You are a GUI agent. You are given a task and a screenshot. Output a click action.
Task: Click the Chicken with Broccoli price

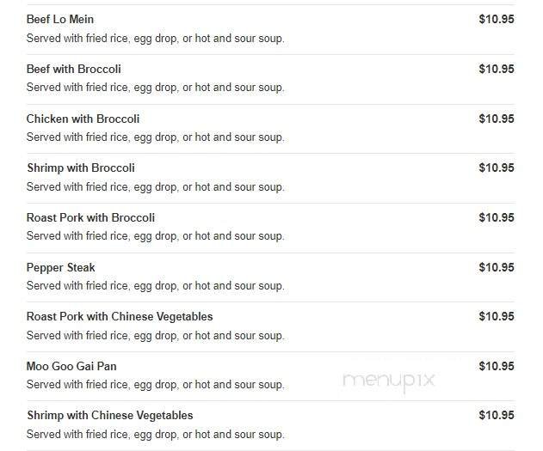point(496,119)
